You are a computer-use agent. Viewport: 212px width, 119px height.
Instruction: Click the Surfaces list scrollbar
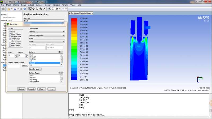61,60
